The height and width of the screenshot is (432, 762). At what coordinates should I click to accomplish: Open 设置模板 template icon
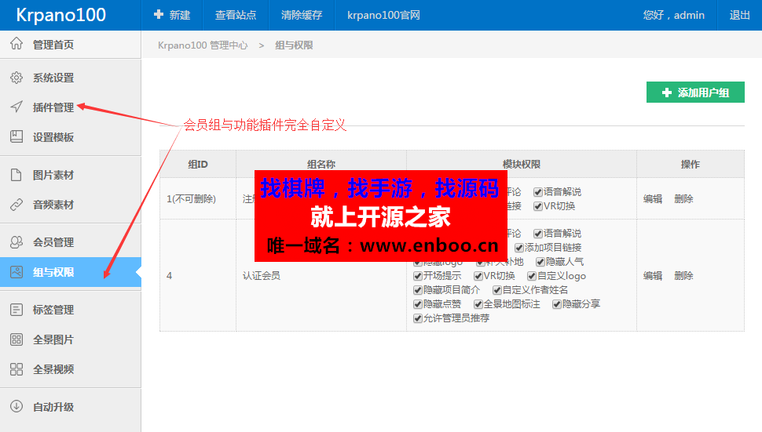[16, 136]
